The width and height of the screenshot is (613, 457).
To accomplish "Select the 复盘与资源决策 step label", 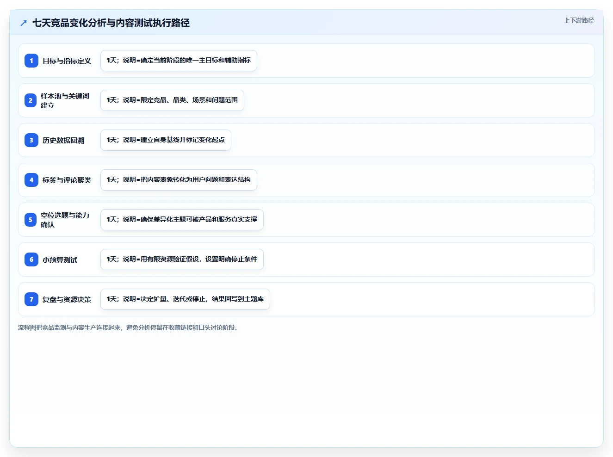I will tap(67, 299).
